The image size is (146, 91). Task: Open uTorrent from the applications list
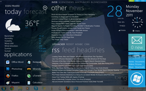click(34, 76)
